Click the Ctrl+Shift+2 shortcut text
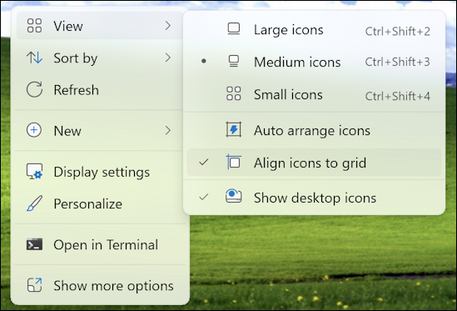 click(398, 31)
